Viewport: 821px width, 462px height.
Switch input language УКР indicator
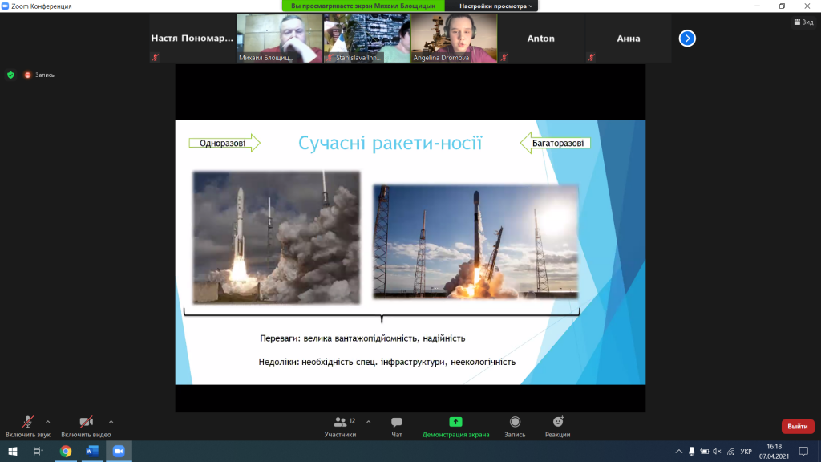(x=746, y=451)
